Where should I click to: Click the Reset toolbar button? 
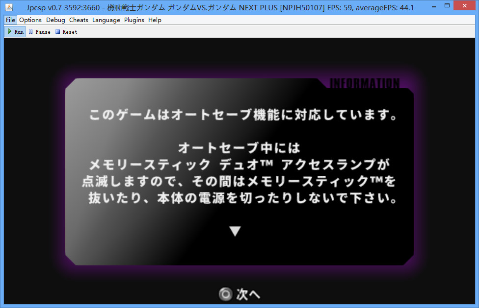click(66, 32)
